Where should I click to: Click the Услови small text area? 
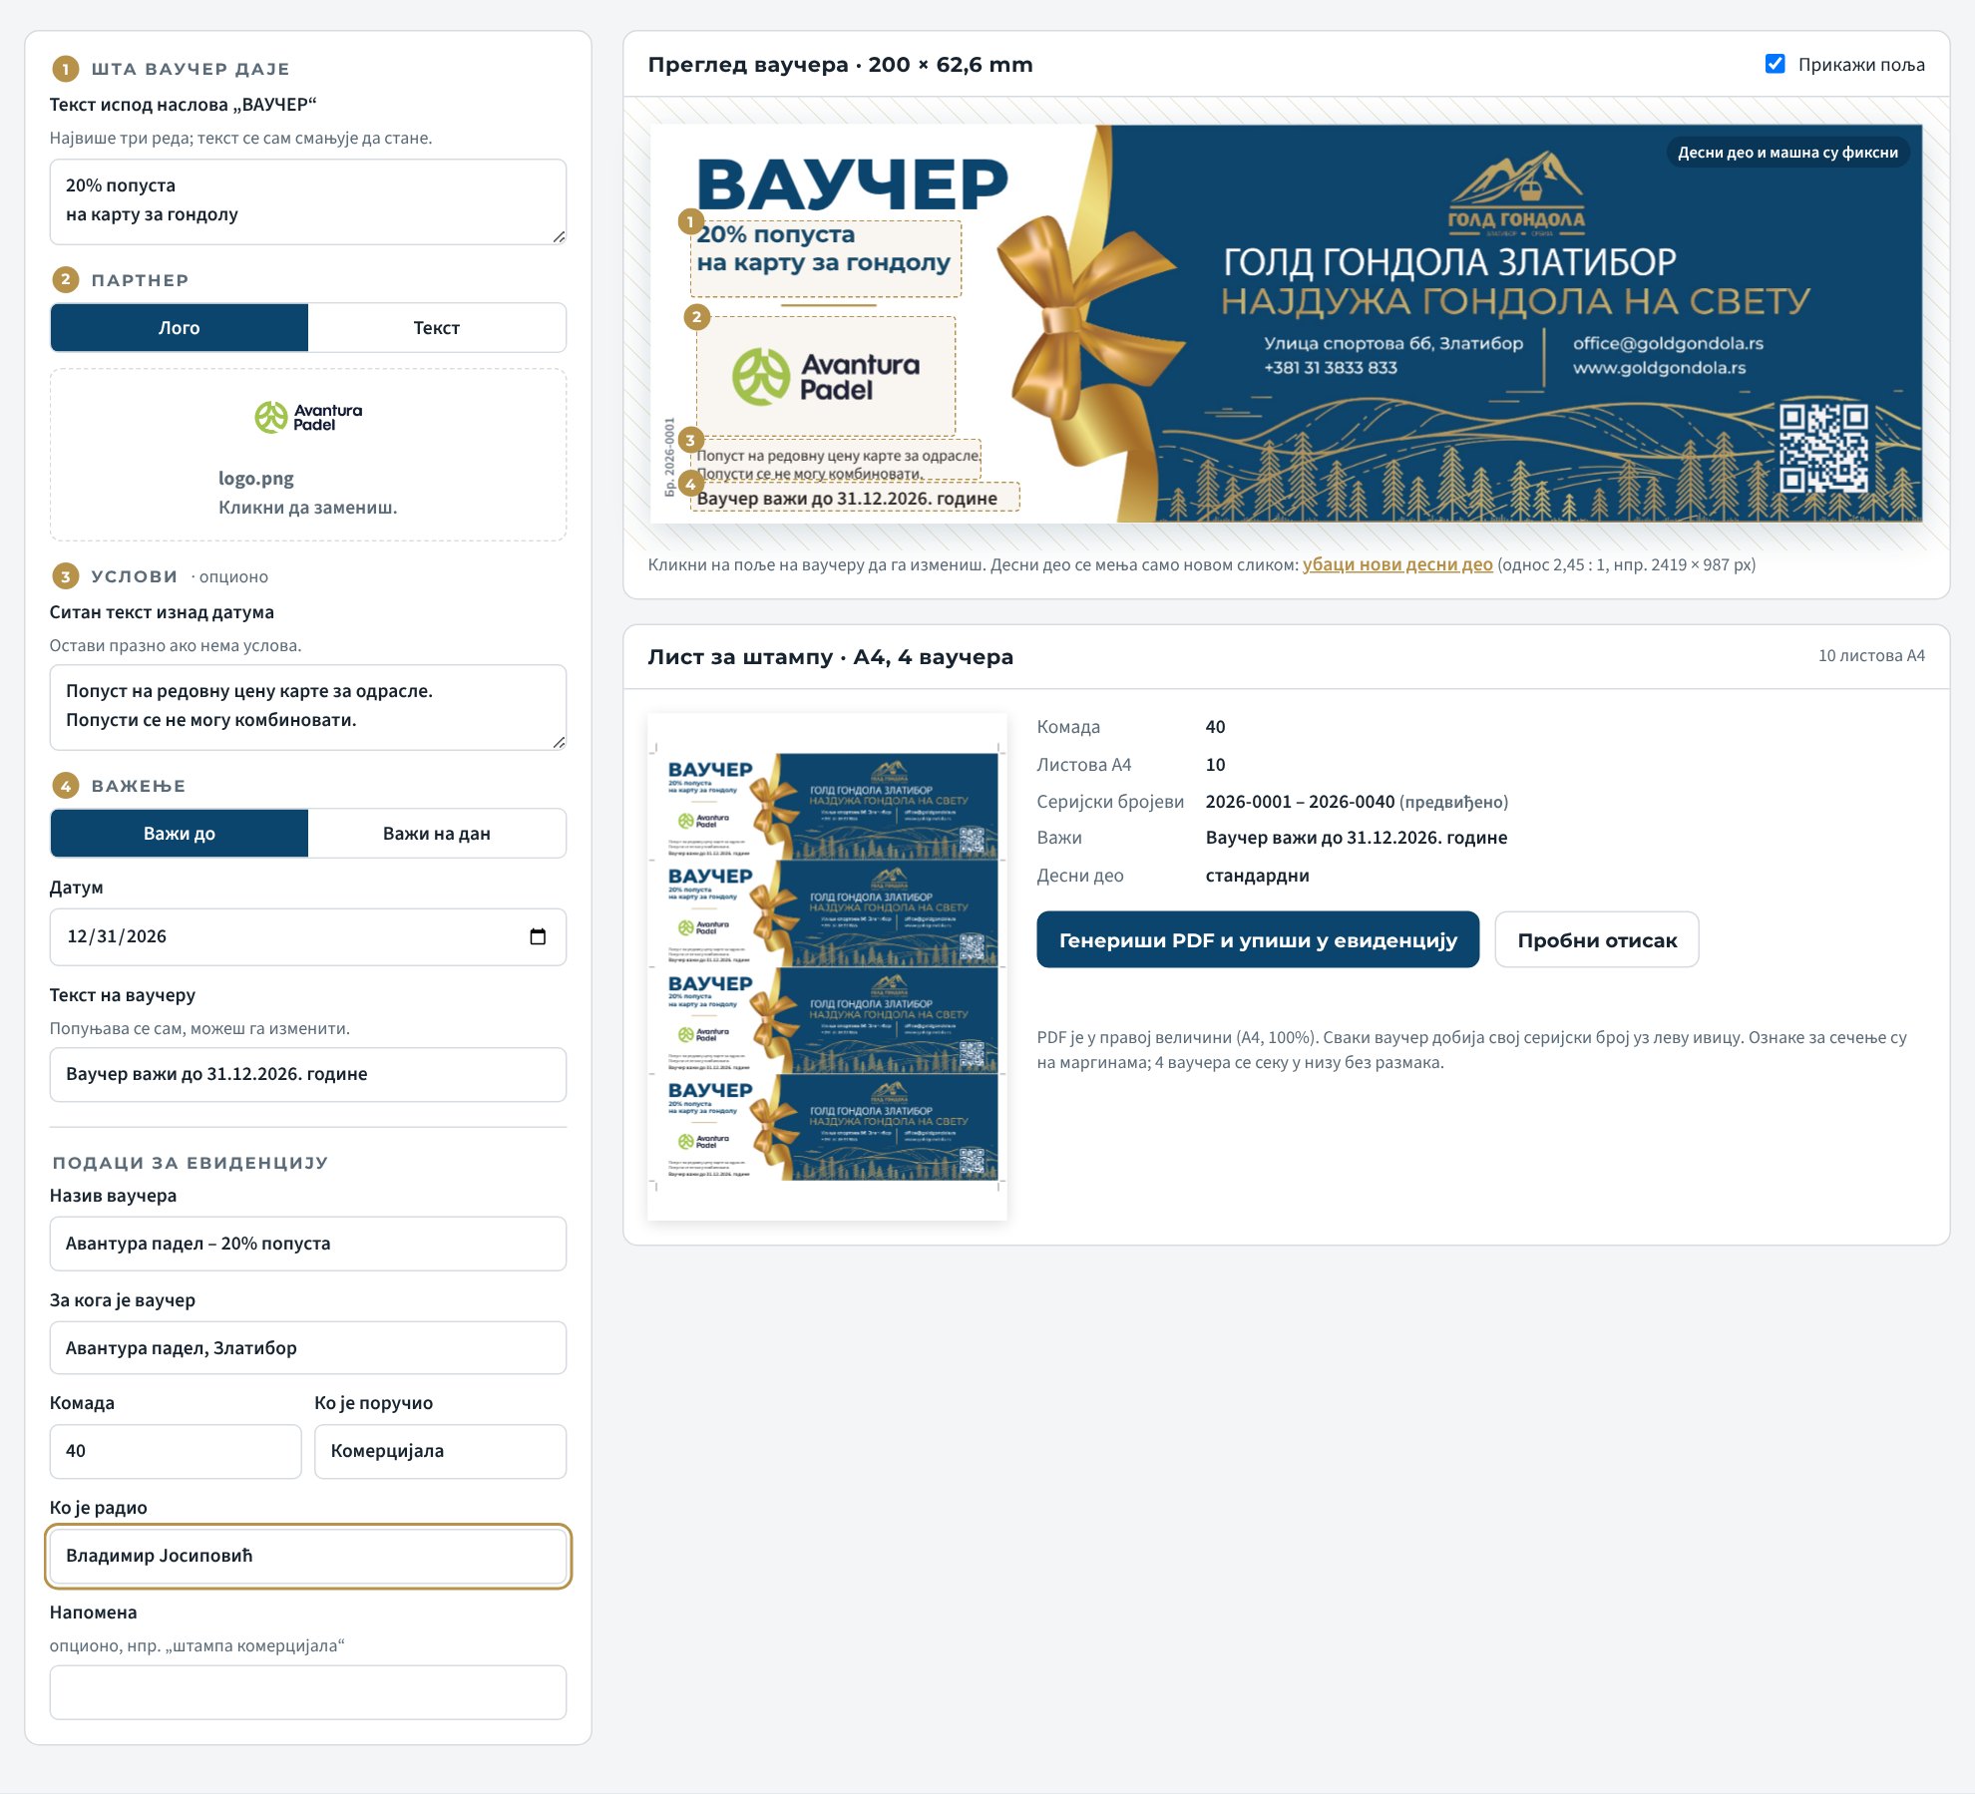click(x=308, y=707)
